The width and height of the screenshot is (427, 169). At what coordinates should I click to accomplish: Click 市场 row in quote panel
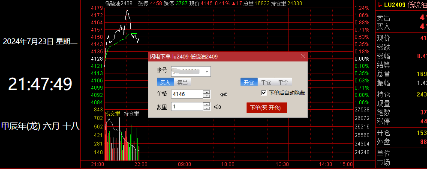401,162
